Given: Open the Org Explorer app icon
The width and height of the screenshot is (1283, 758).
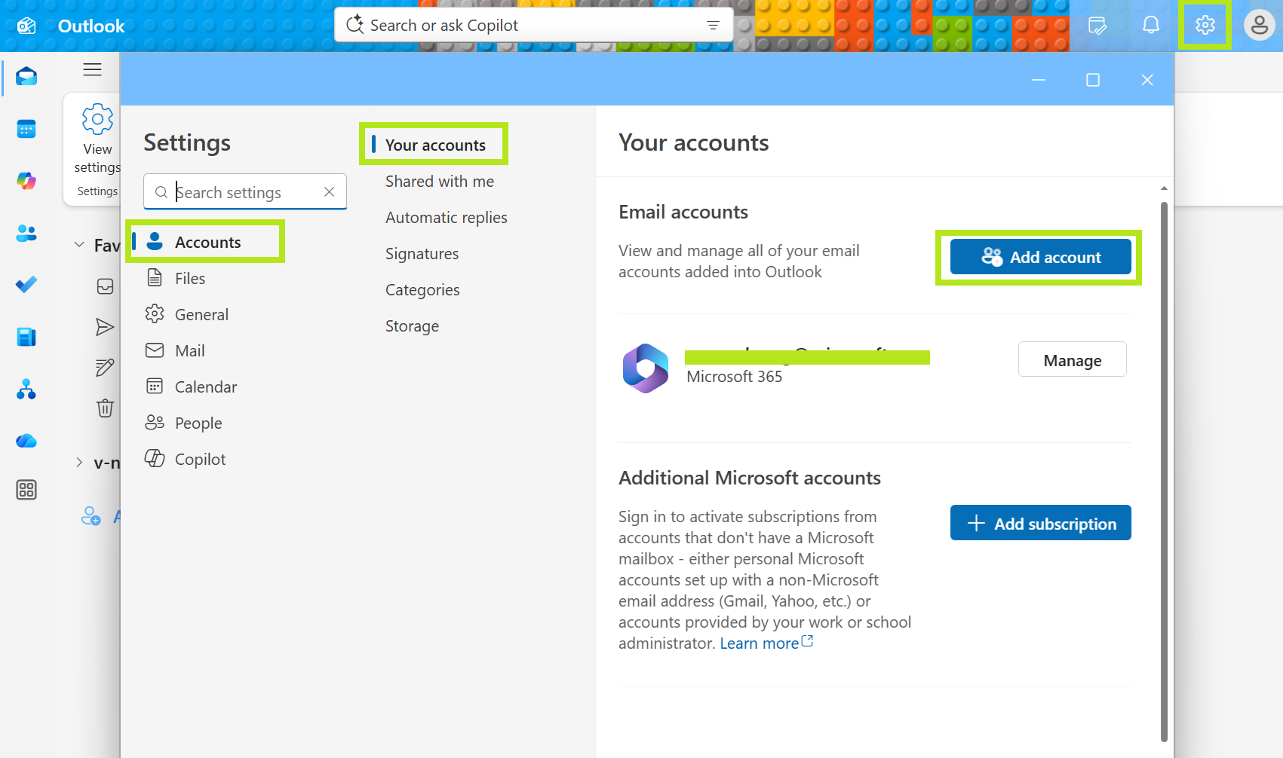Looking at the screenshot, I should (26, 389).
